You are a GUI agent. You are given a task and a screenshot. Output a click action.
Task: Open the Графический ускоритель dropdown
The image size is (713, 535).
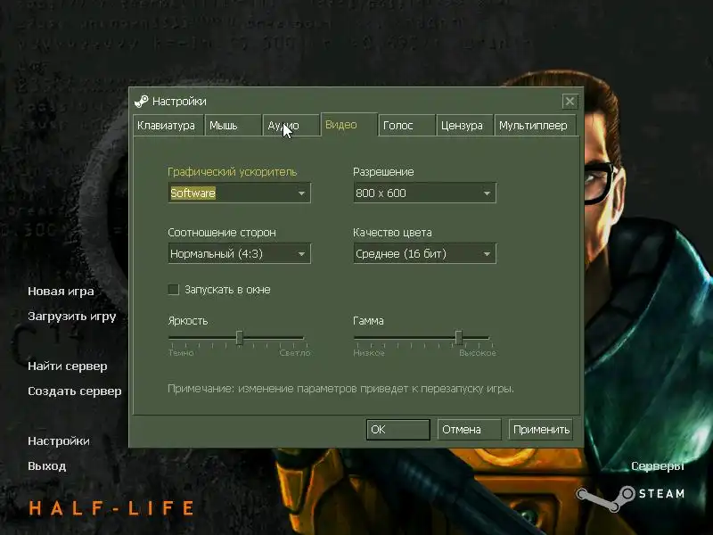tap(239, 193)
